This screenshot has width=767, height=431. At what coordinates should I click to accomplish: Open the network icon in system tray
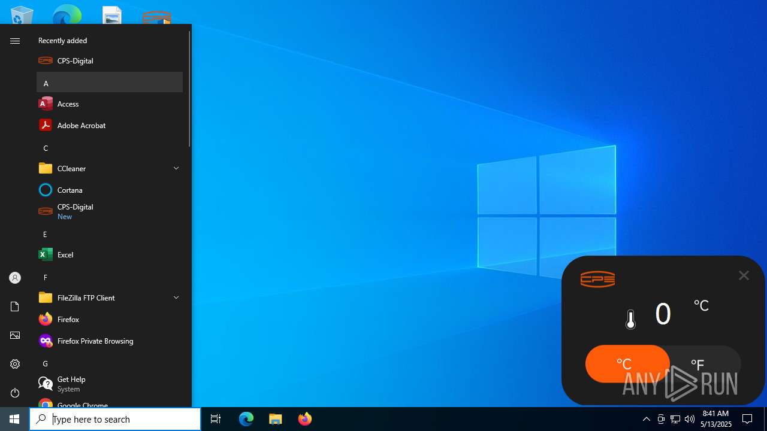coord(675,419)
